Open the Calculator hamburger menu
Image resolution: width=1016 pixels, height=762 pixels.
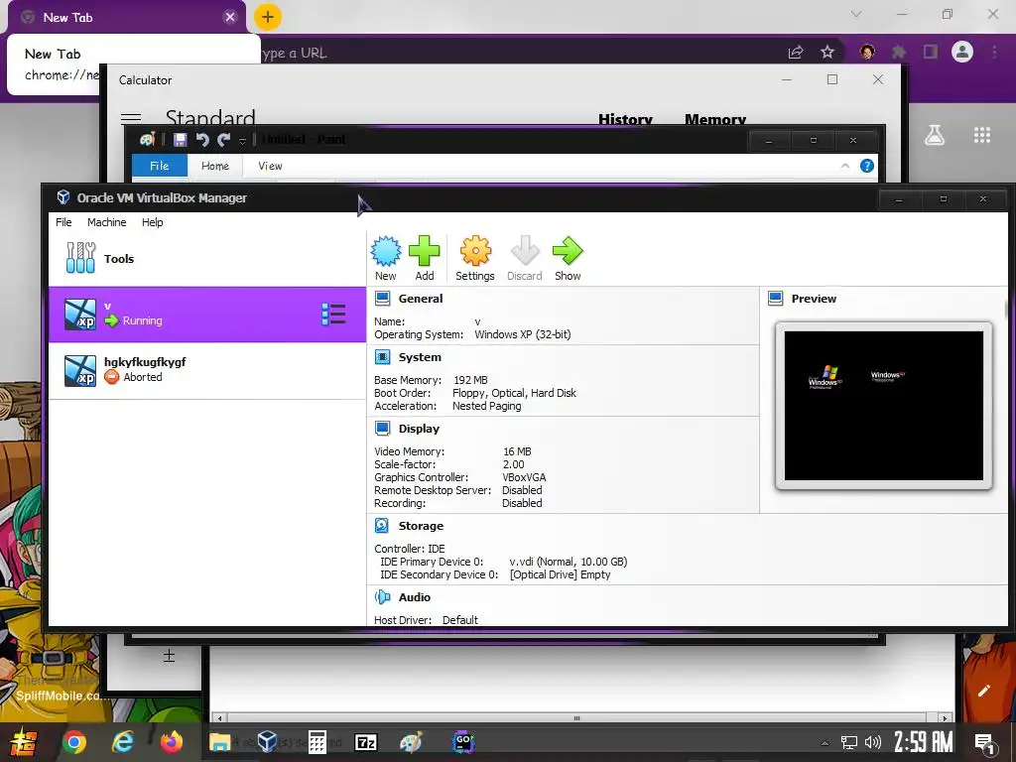(131, 117)
